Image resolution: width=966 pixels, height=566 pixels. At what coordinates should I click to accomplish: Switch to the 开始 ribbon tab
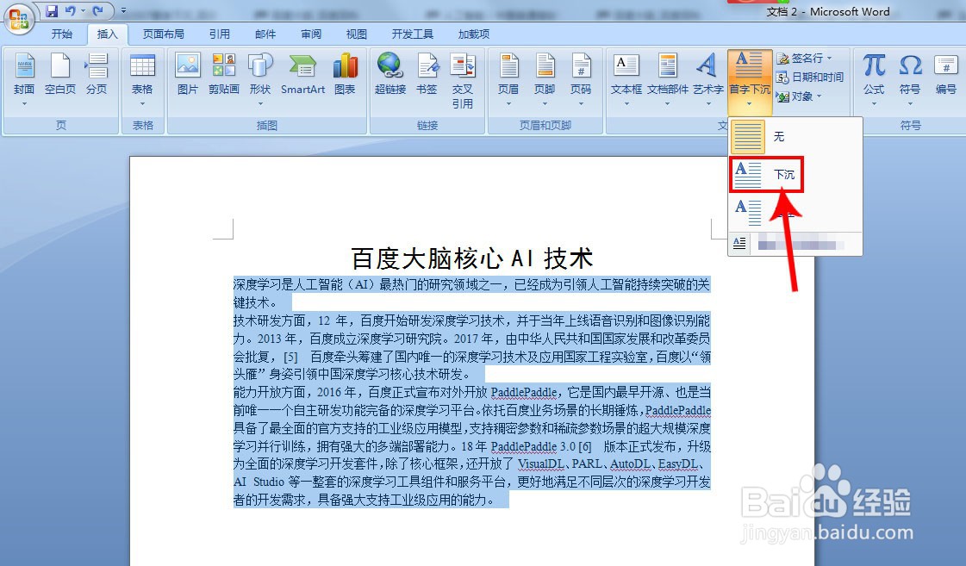[61, 34]
